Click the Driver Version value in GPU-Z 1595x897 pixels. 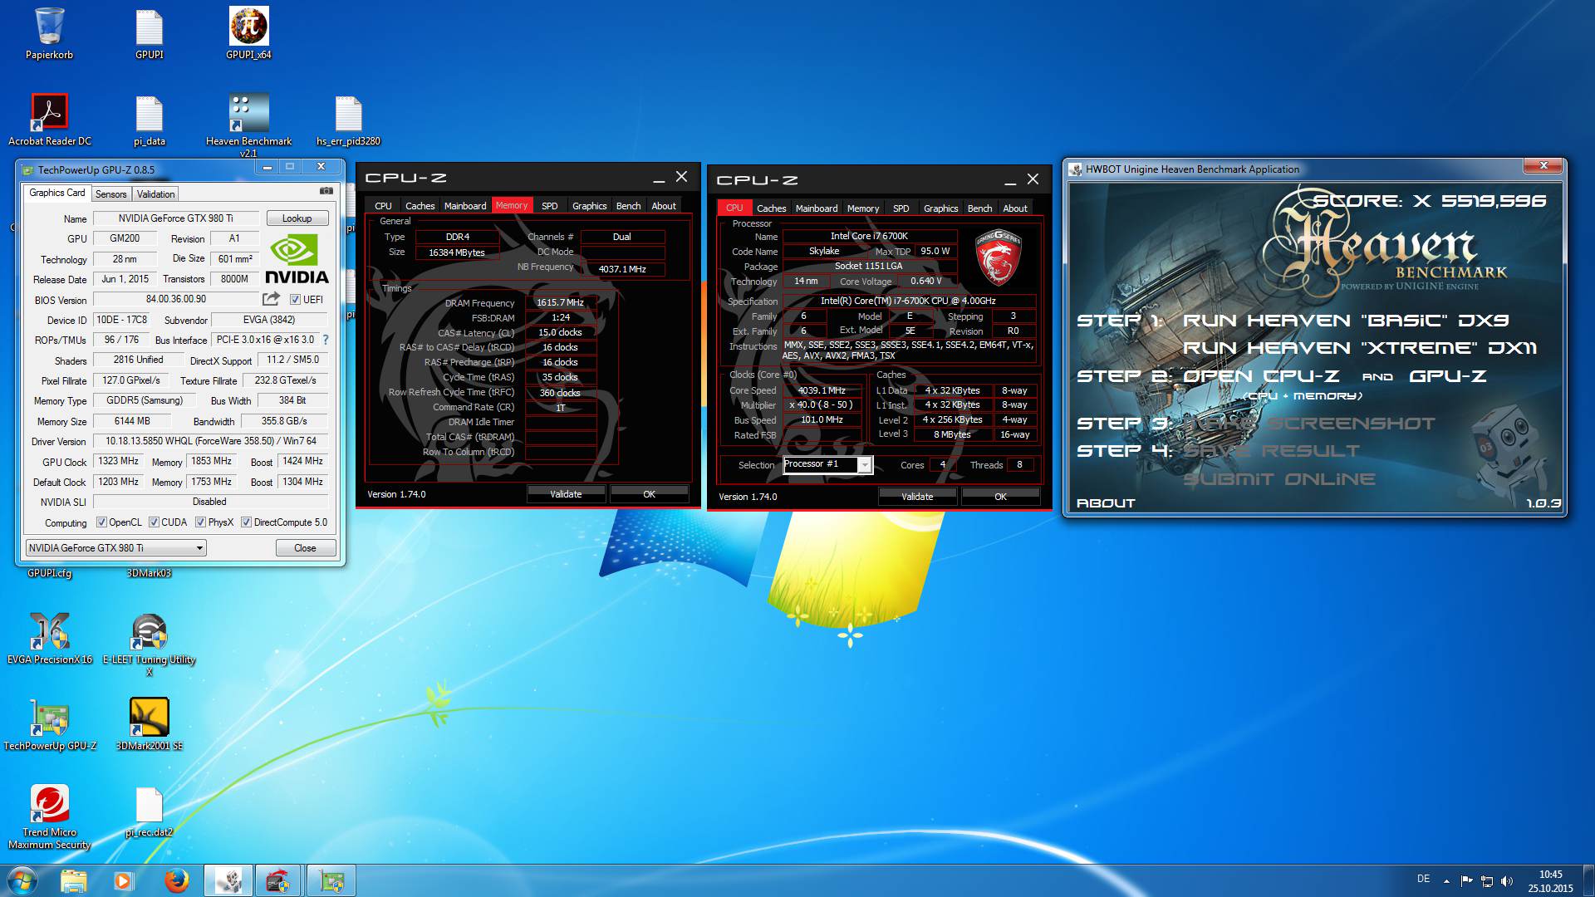210,441
